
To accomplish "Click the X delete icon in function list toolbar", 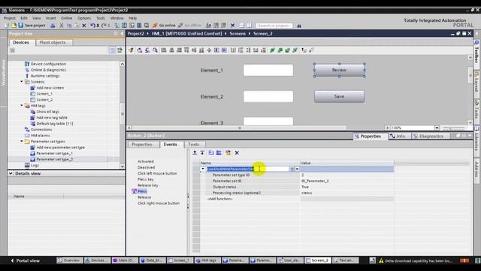I will coord(237,153).
